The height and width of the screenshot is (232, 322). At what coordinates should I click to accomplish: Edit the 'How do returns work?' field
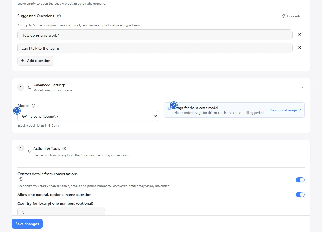[x=155, y=35]
